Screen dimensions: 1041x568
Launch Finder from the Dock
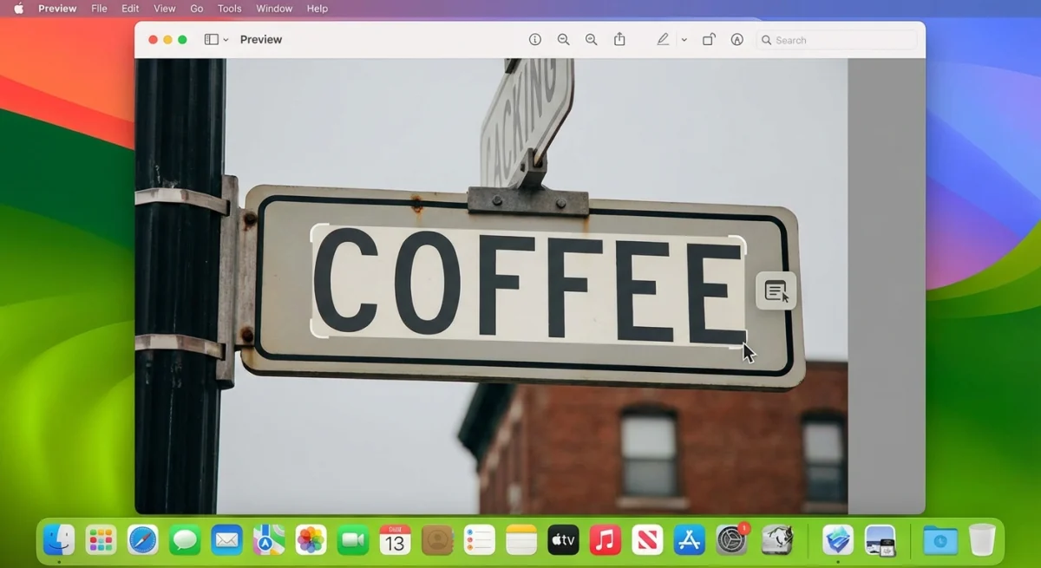click(x=59, y=540)
